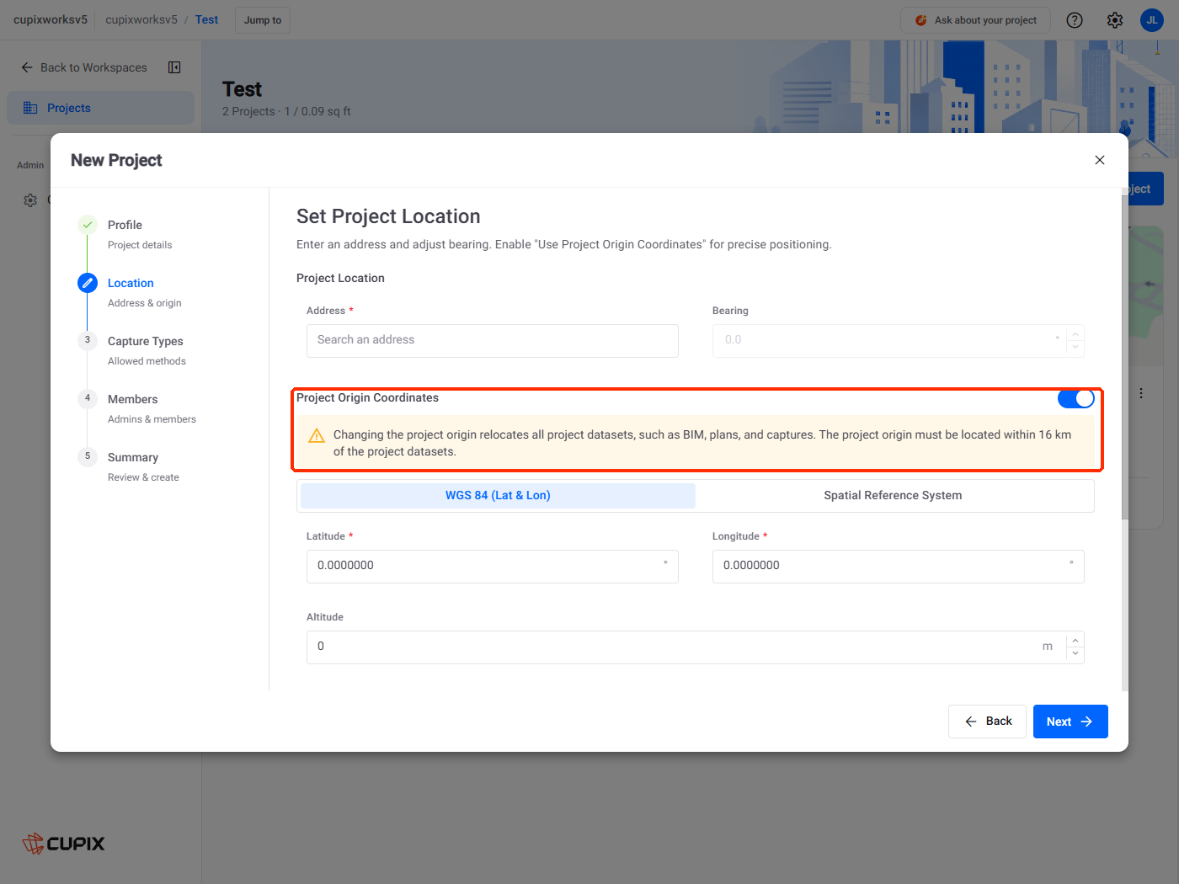Click the Location step pencil icon
This screenshot has width=1179, height=884.
88,283
